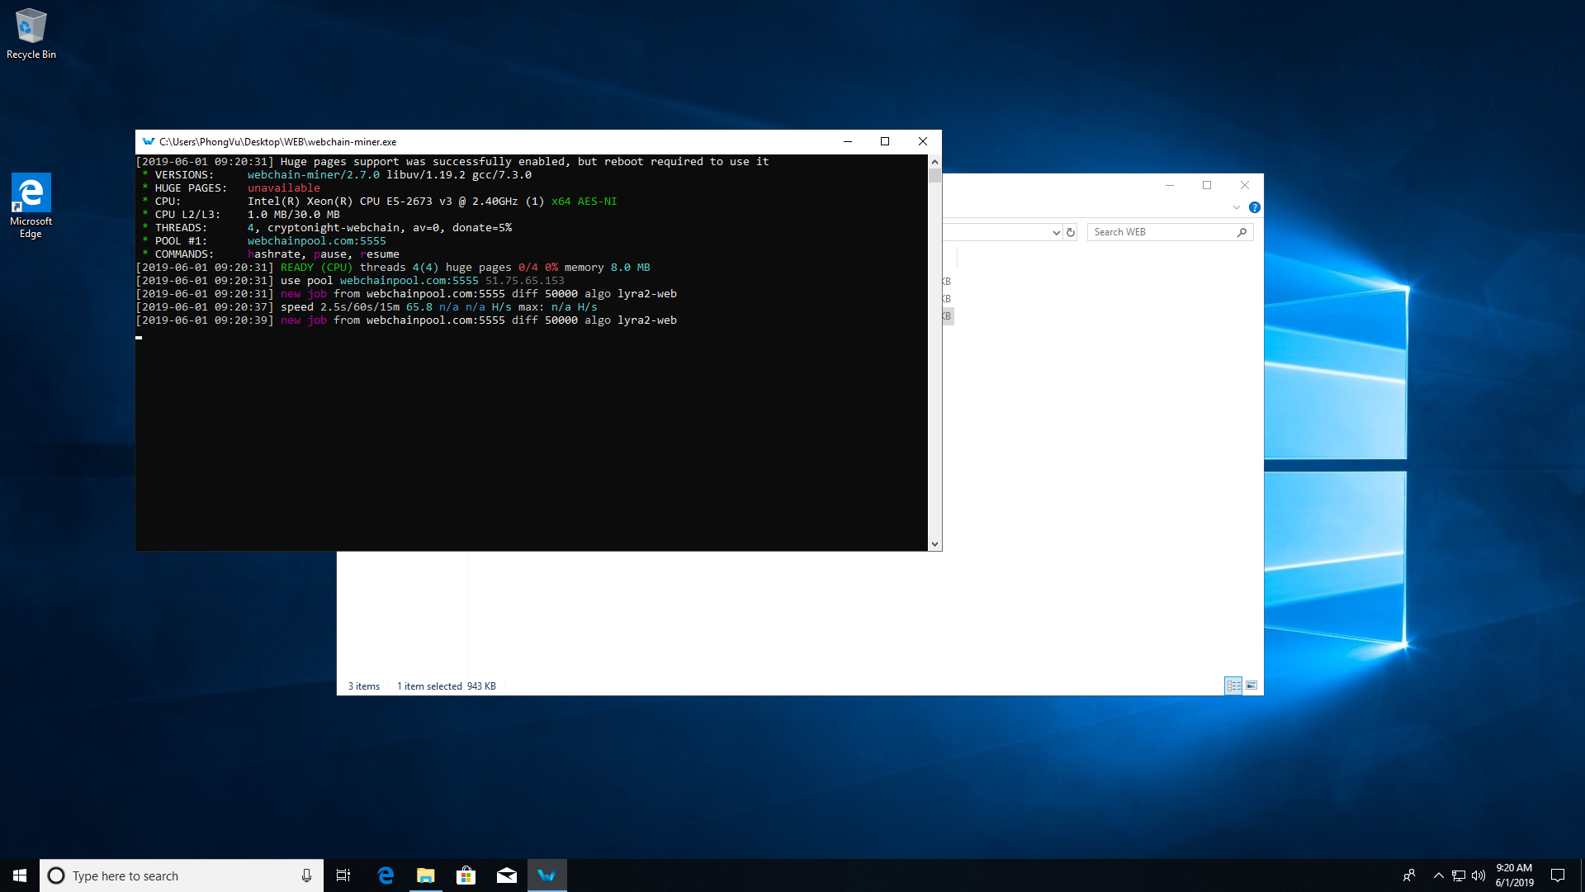Click the Windows Start button
Viewport: 1585px width, 892px height.
pos(20,875)
